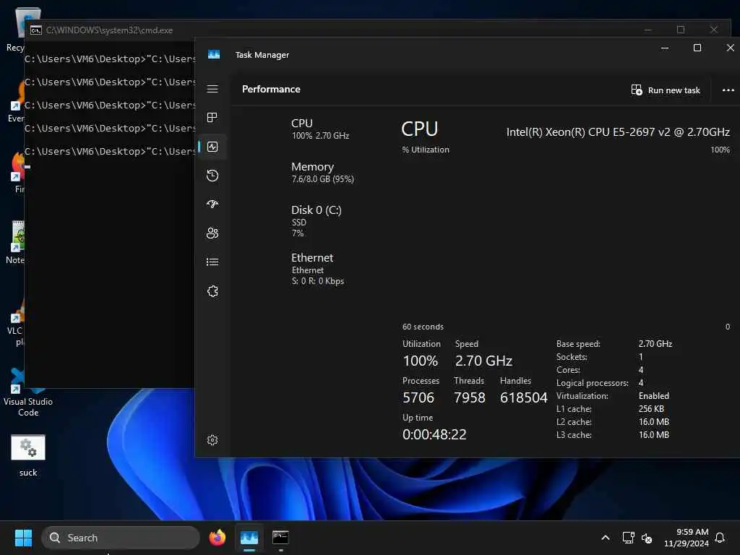Select Memory in performance list
This screenshot has height=555, width=740.
[322, 172]
